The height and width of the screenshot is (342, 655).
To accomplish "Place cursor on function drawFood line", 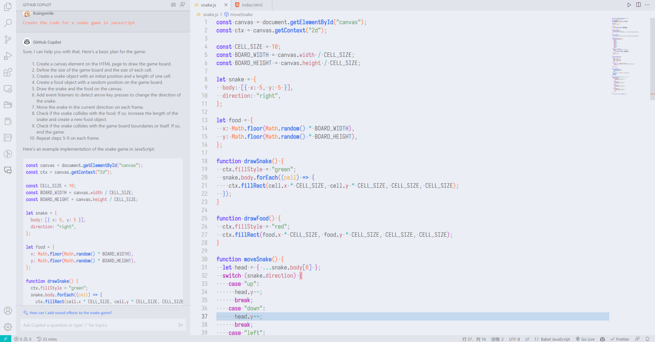I will pos(248,218).
